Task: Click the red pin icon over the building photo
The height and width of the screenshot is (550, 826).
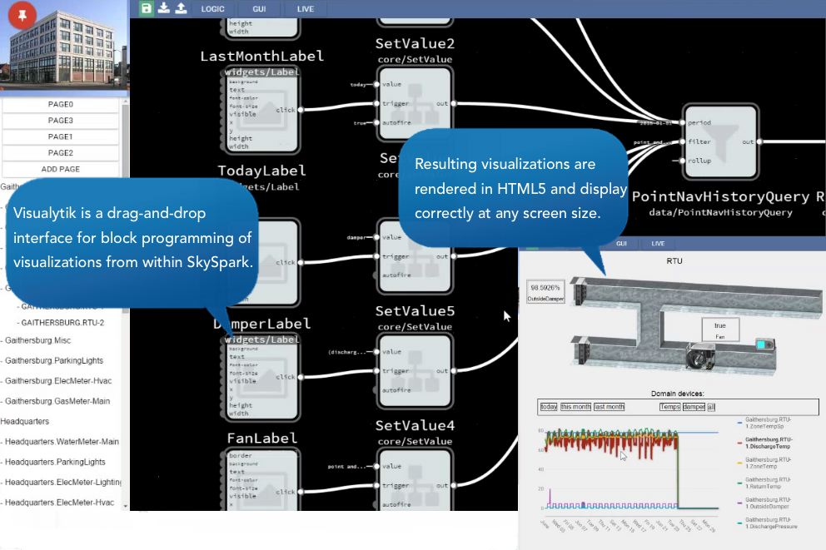Action: tap(22, 15)
